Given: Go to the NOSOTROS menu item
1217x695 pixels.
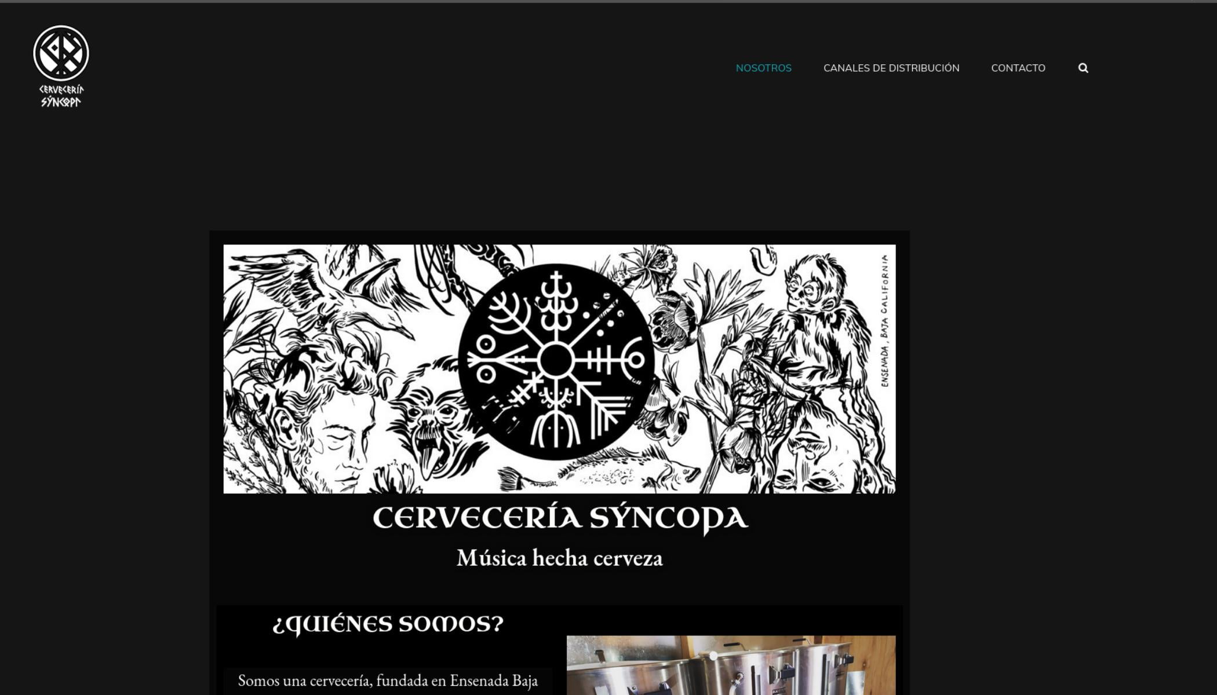Looking at the screenshot, I should tap(763, 68).
